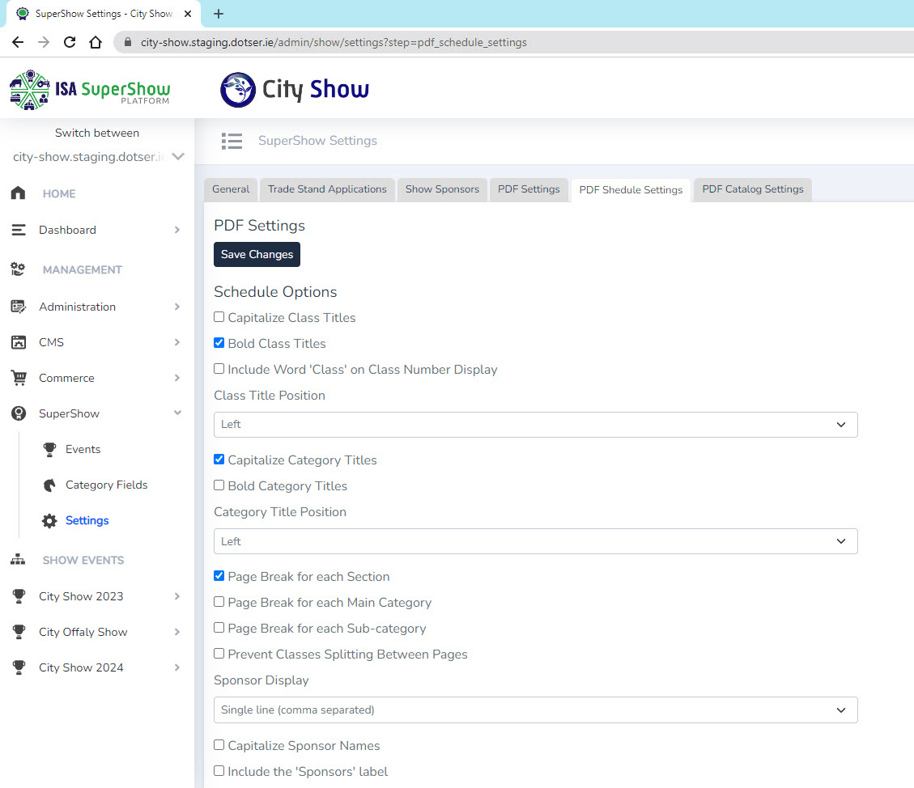Open the Sponsor Display dropdown
Image resolution: width=914 pixels, height=788 pixels.
pos(535,710)
